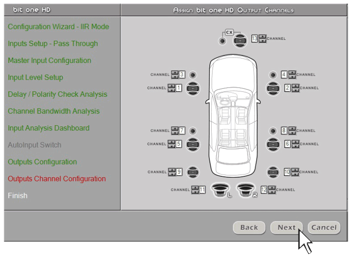
Task: Click the Back button
Action: click(249, 228)
